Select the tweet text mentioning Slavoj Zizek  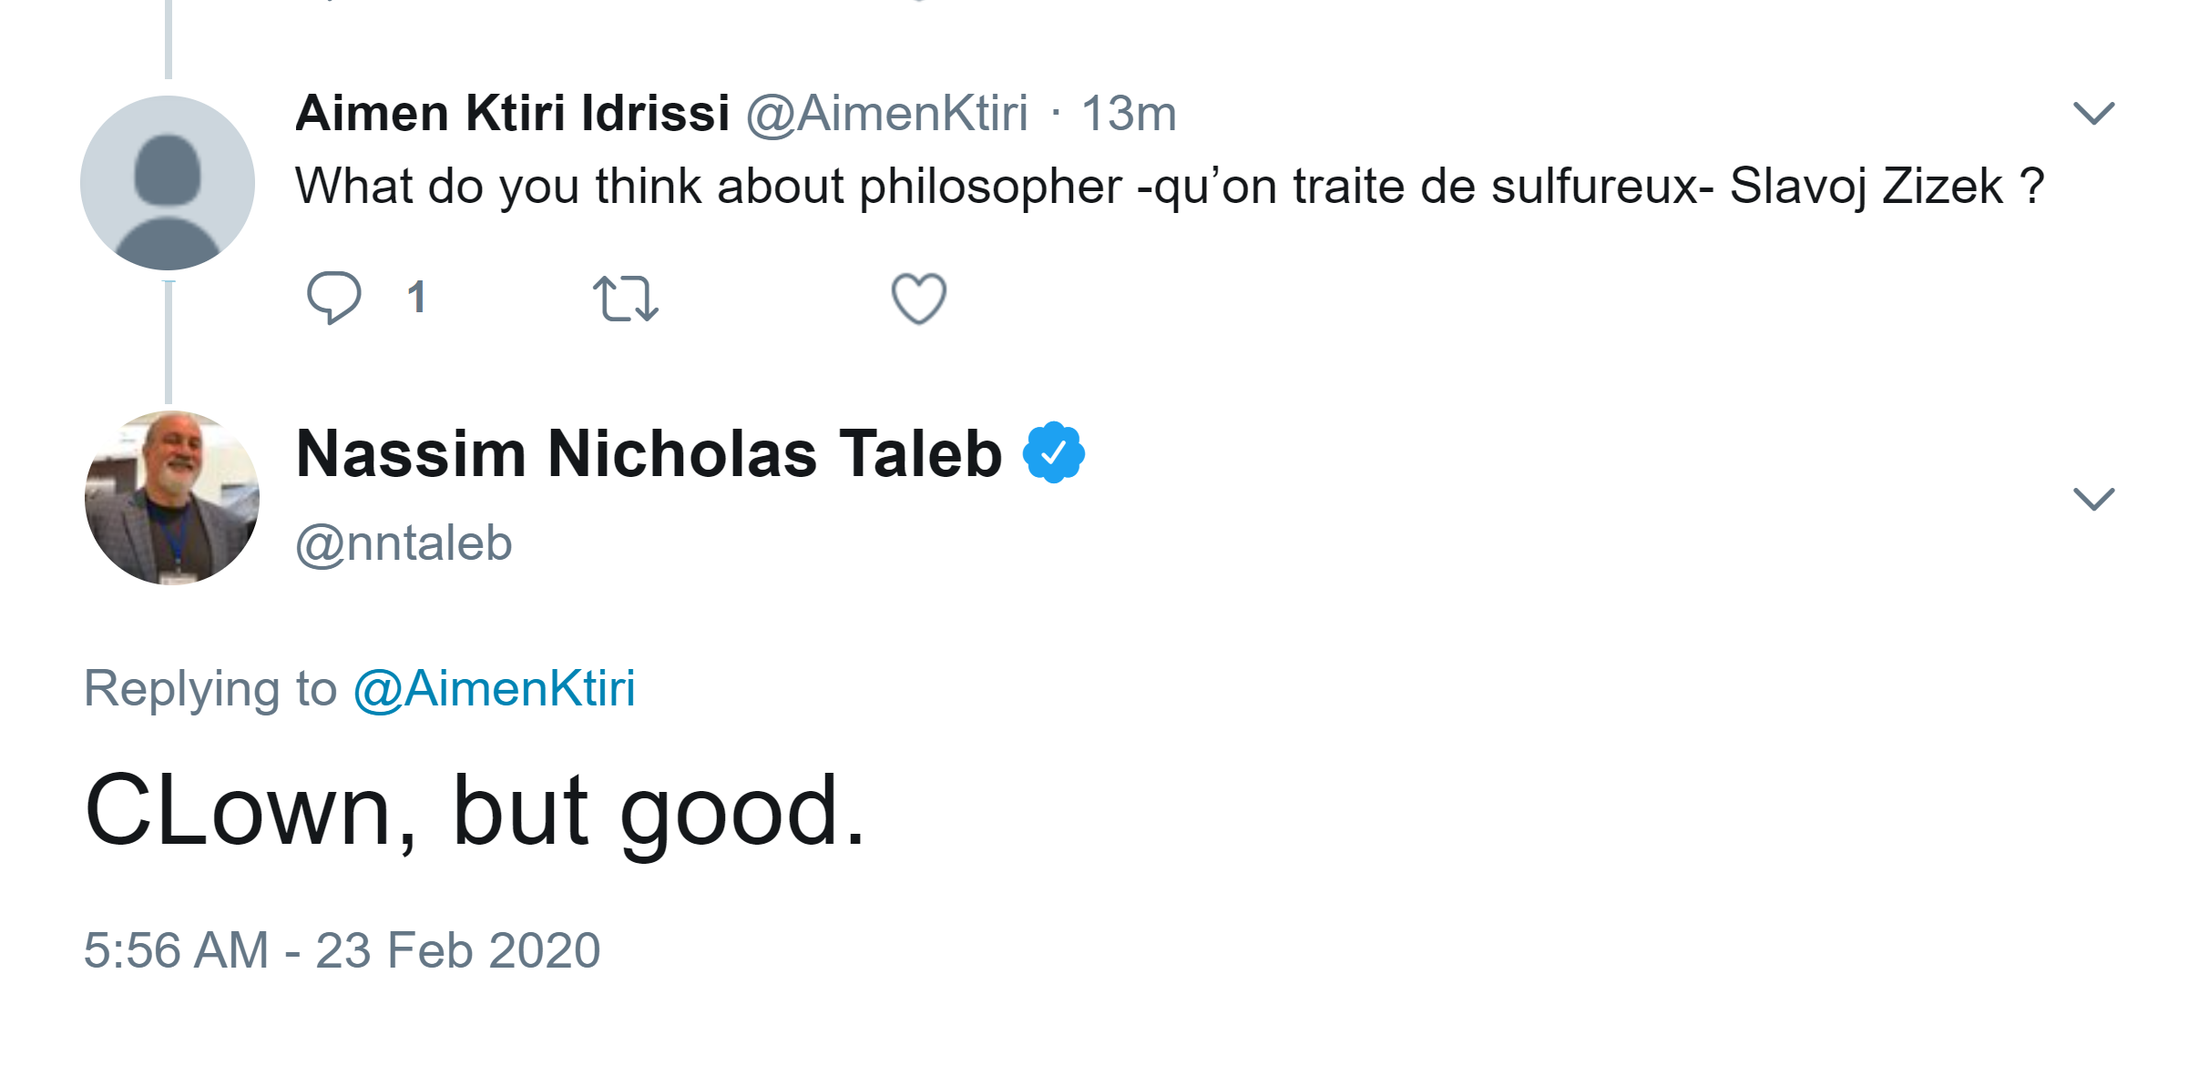tap(1170, 187)
